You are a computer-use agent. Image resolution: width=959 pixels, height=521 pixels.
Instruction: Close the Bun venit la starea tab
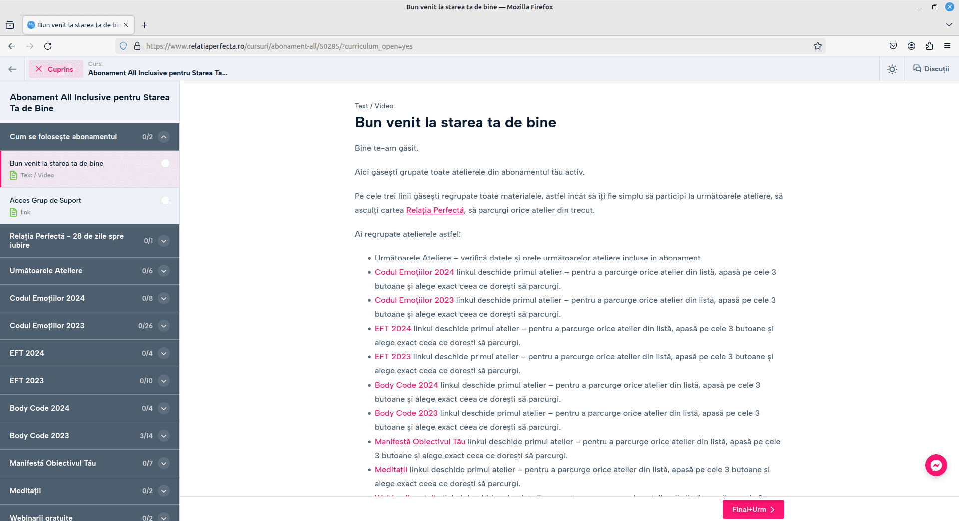[126, 25]
